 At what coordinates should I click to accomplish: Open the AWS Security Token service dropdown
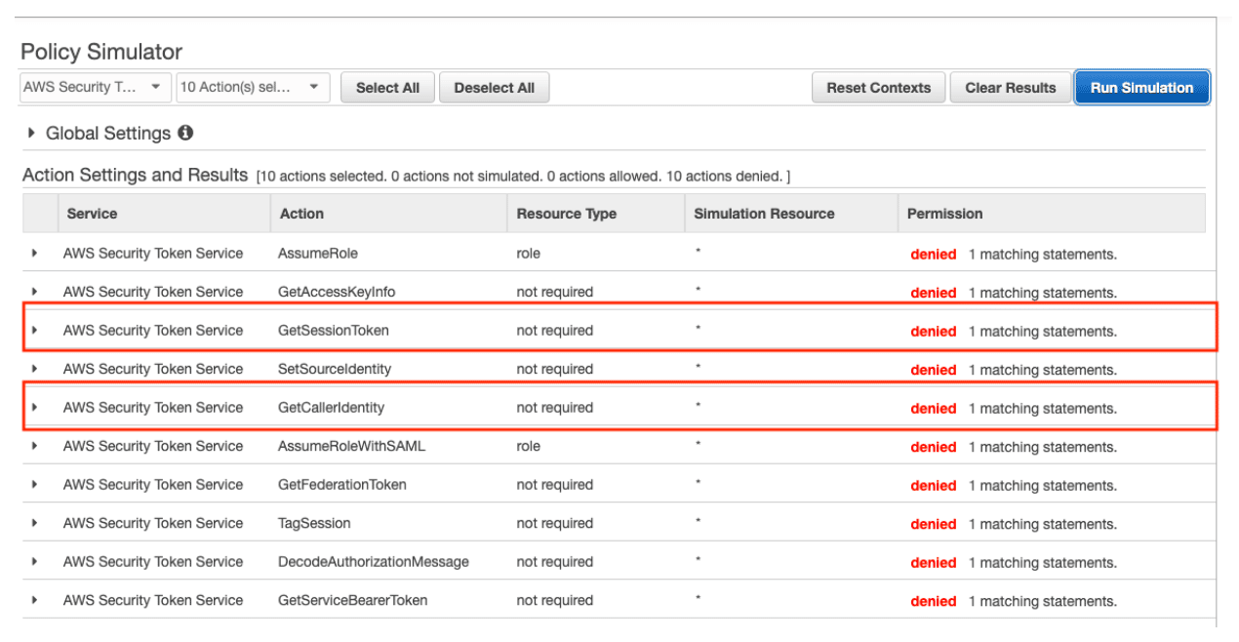tap(96, 87)
